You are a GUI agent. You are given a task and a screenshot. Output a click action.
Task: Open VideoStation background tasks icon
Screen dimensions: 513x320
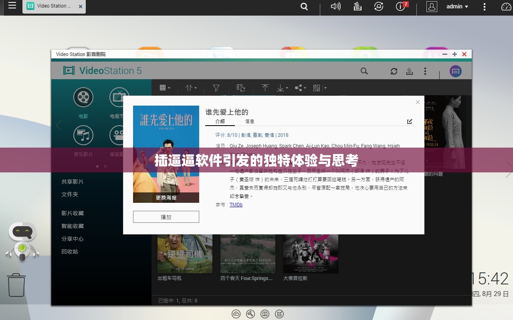[x=410, y=71]
